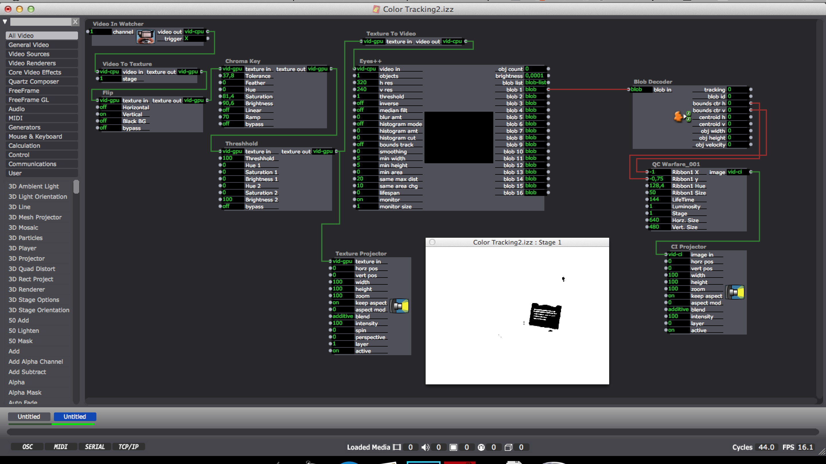Click the scene editor horizontal scrollbar
Screen dimensions: 826x464
[451, 400]
